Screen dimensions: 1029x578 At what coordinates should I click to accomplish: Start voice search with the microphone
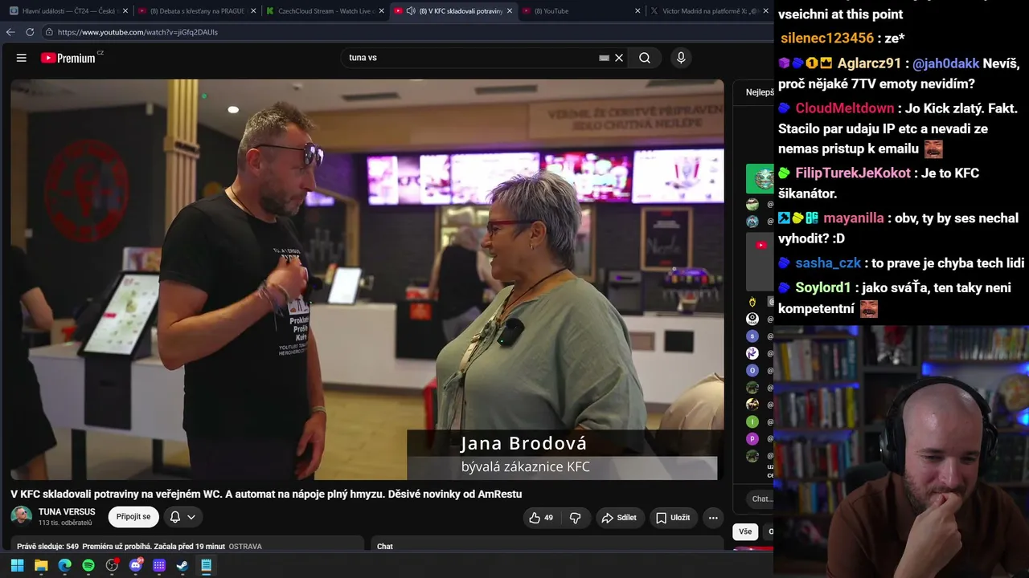(681, 58)
